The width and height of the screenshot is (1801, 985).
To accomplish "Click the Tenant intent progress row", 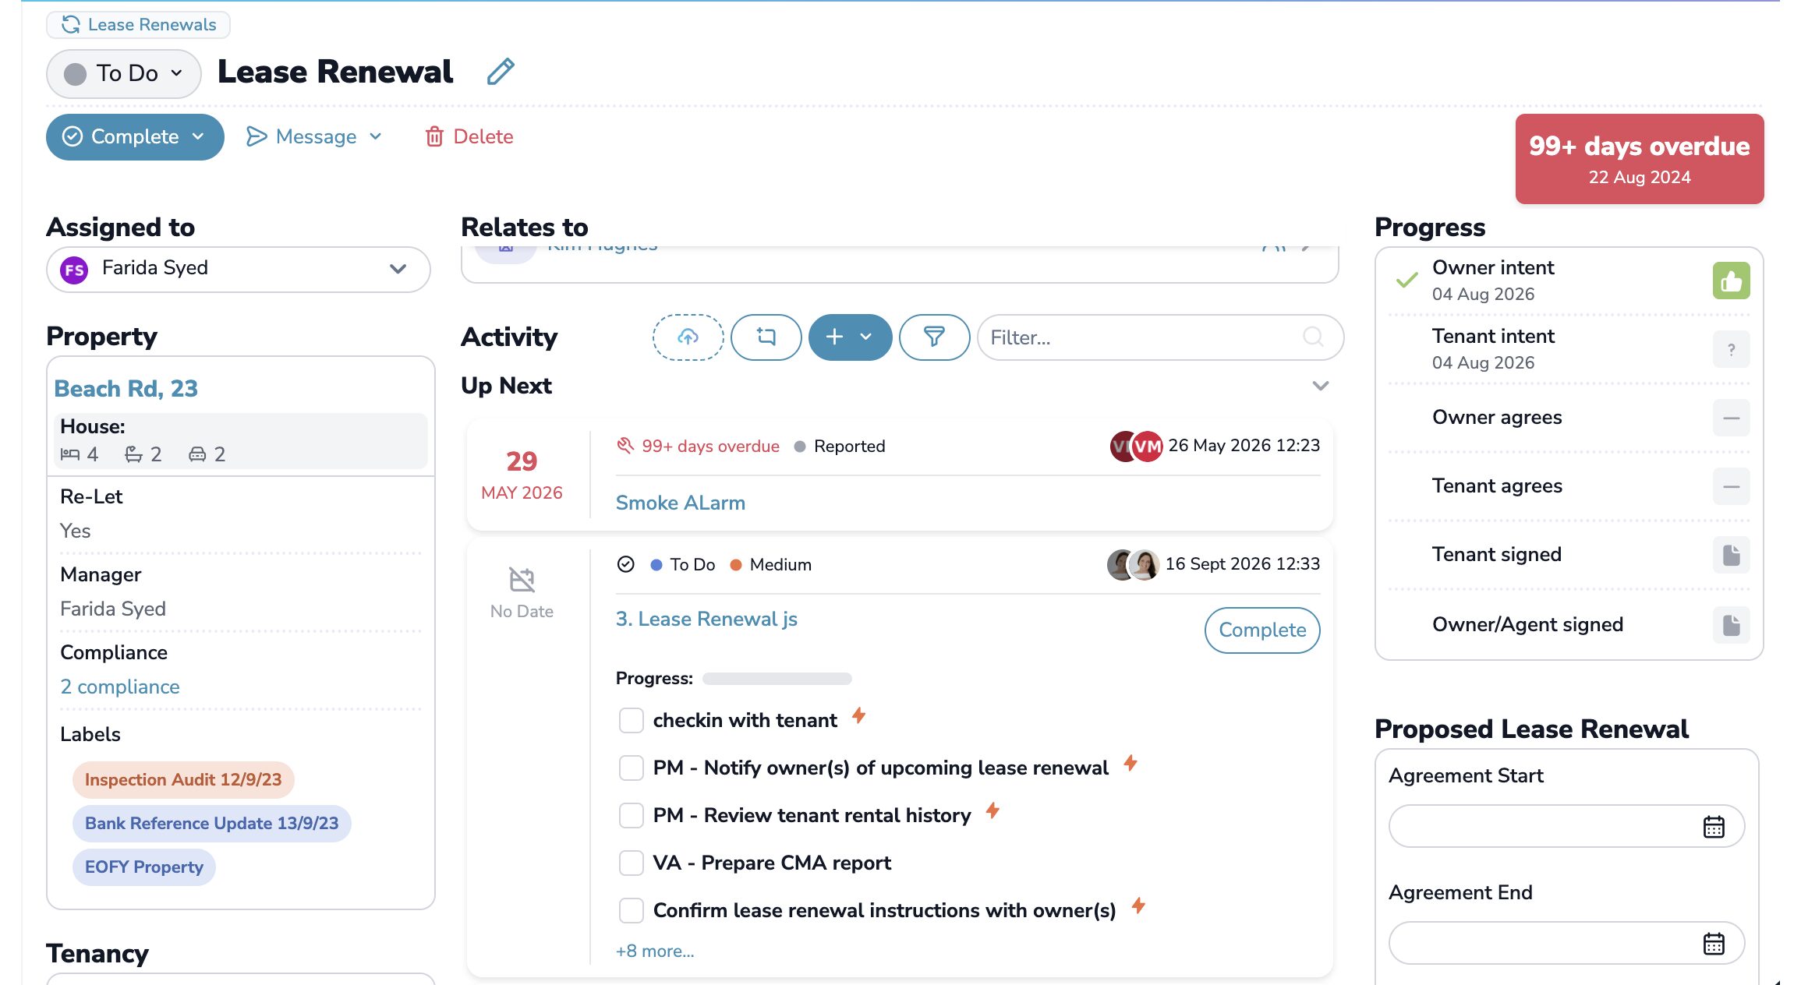I will click(x=1569, y=349).
